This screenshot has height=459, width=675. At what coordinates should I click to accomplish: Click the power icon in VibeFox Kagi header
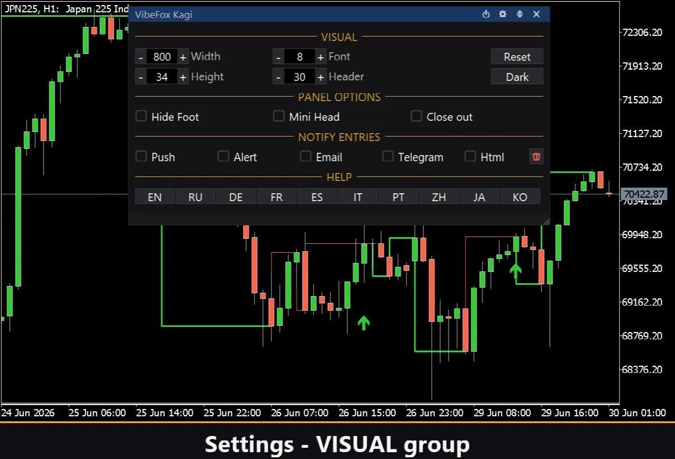point(486,14)
